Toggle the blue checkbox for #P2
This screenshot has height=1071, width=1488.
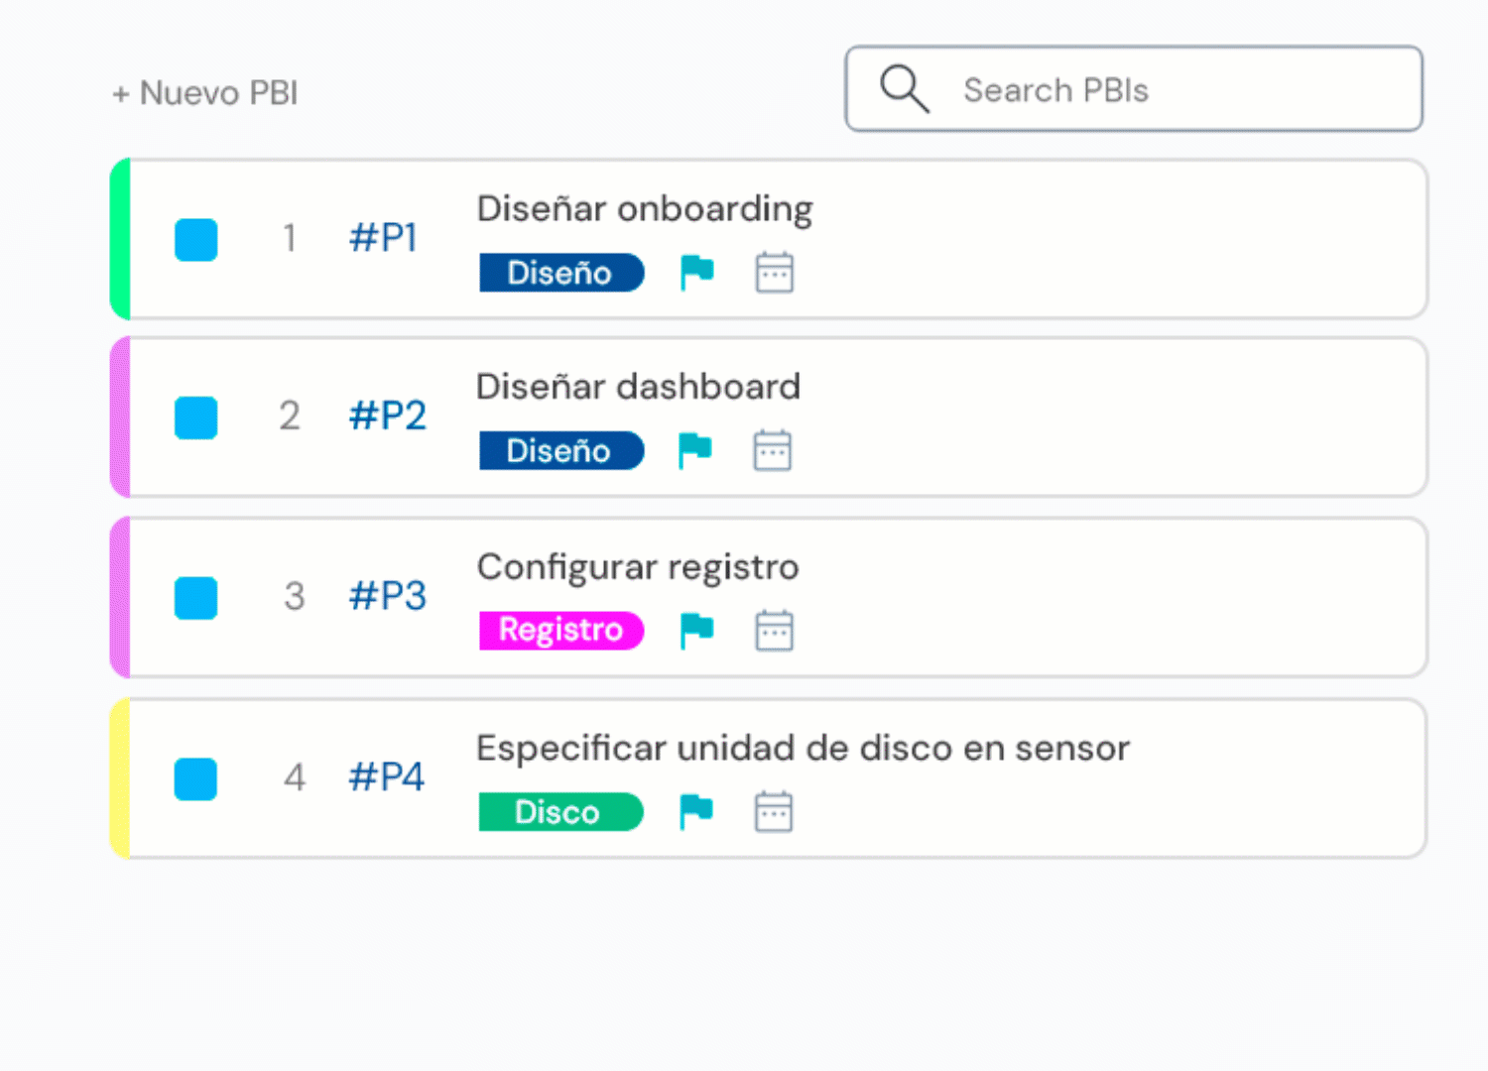[196, 417]
